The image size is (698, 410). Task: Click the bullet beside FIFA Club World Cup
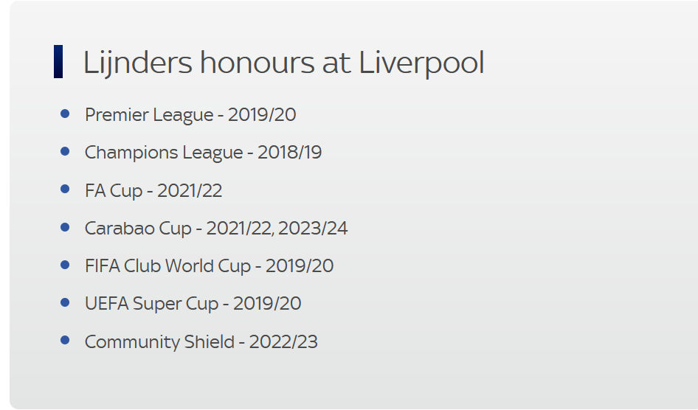[65, 265]
